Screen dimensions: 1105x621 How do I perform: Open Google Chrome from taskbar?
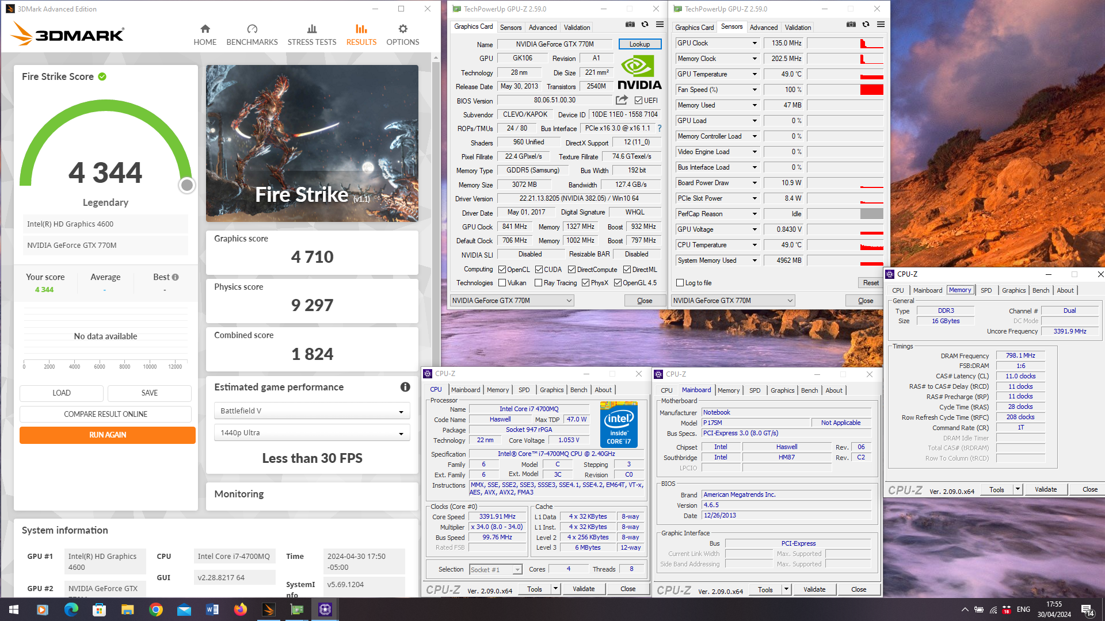[156, 609]
